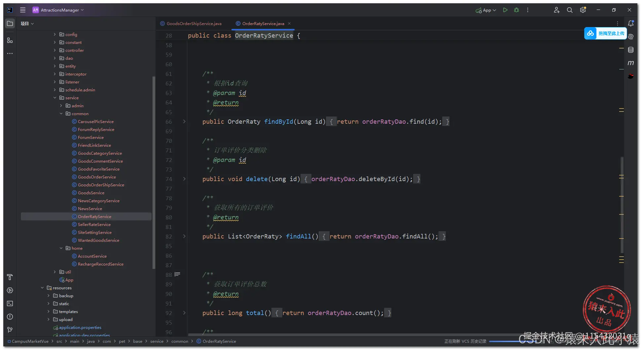The image size is (641, 350).
Task: Click the project tree vertical scrollbar
Action: 154,172
